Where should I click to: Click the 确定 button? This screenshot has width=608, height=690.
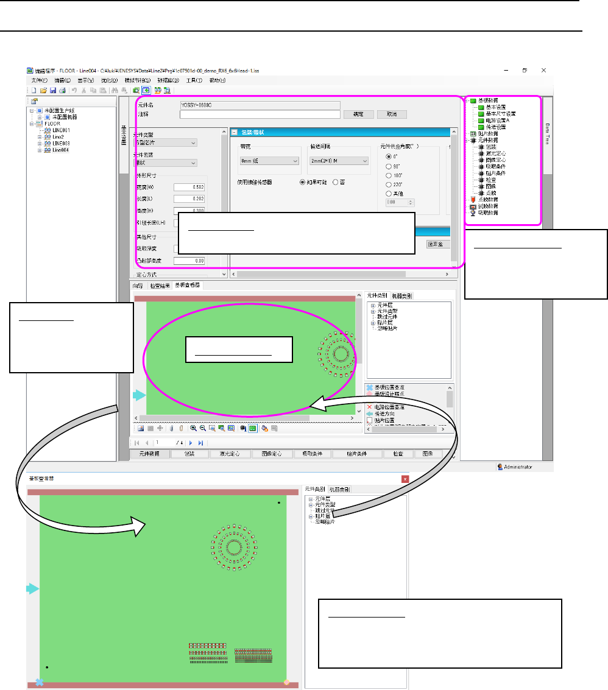pos(358,114)
